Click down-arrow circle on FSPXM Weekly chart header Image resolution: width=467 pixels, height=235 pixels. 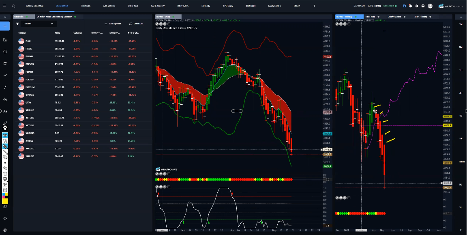coord(341,24)
